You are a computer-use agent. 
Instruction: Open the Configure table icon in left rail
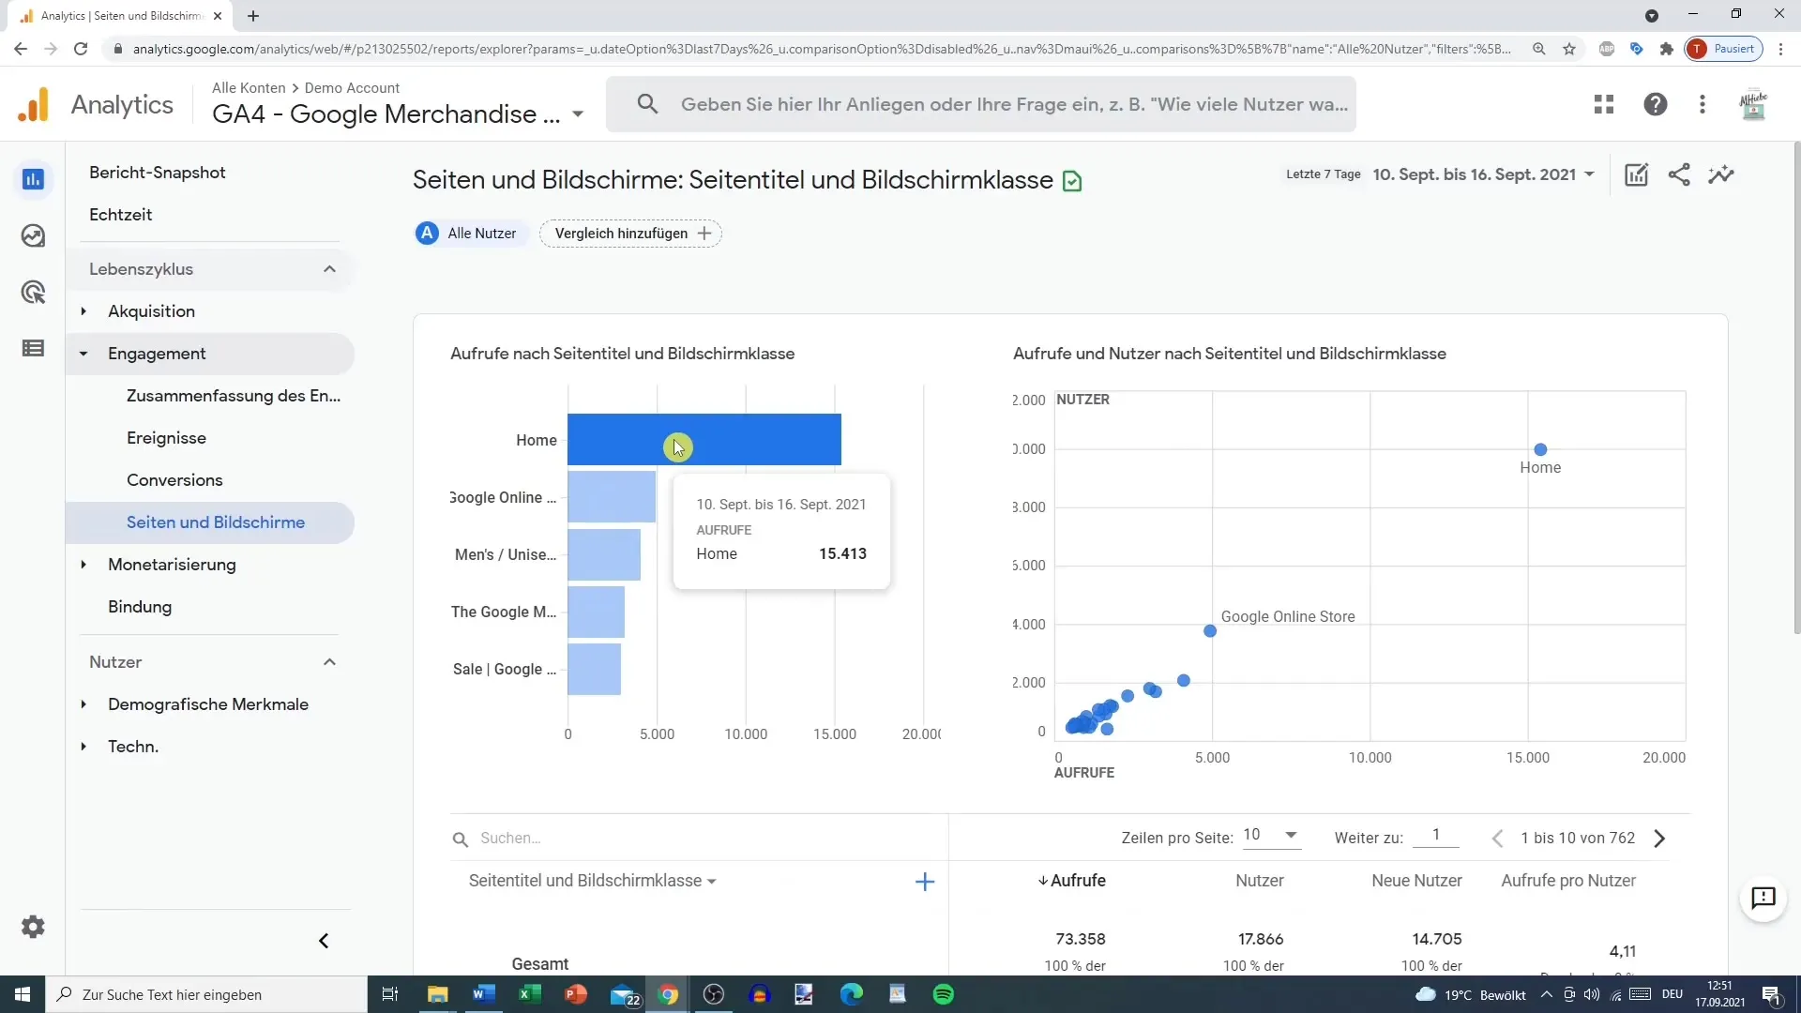pos(33,349)
